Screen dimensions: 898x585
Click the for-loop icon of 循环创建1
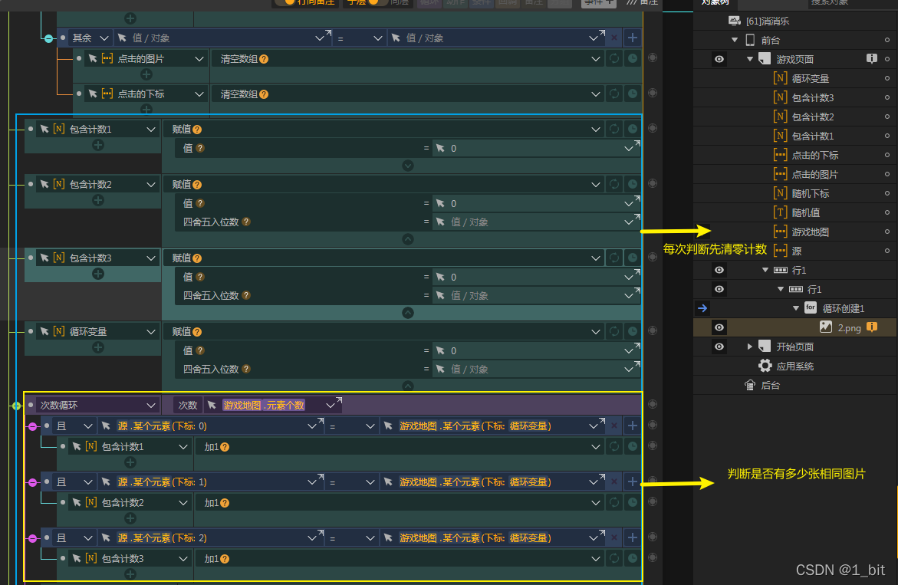point(811,307)
